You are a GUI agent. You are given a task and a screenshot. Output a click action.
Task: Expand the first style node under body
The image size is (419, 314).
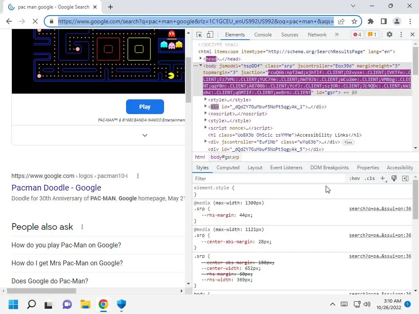[205, 99]
